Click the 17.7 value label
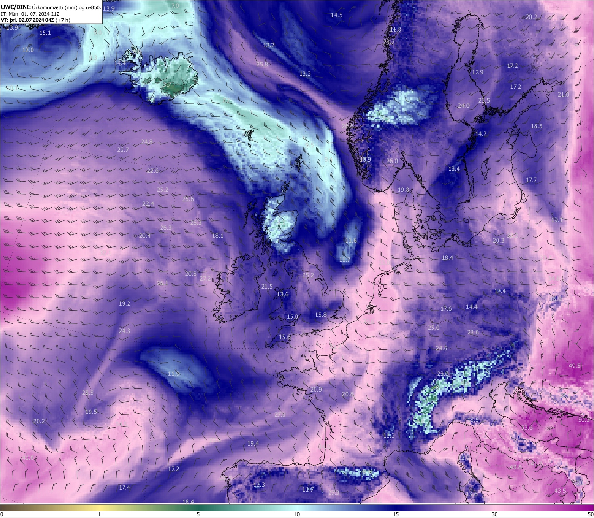 (x=531, y=180)
